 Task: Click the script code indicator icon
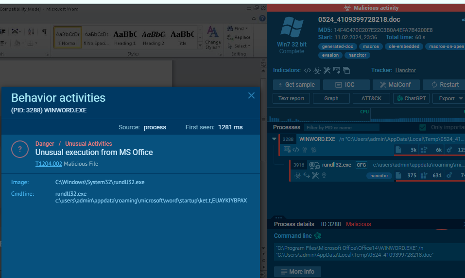[308, 70]
